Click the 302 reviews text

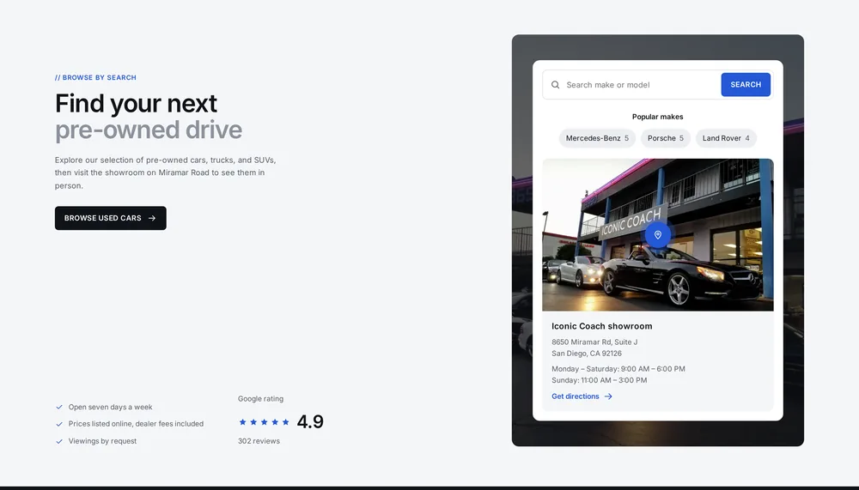point(259,441)
